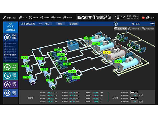Screen dimensions: 158x118
Task: Click the administrator user avatar icon
Action: click(x=5, y=18)
